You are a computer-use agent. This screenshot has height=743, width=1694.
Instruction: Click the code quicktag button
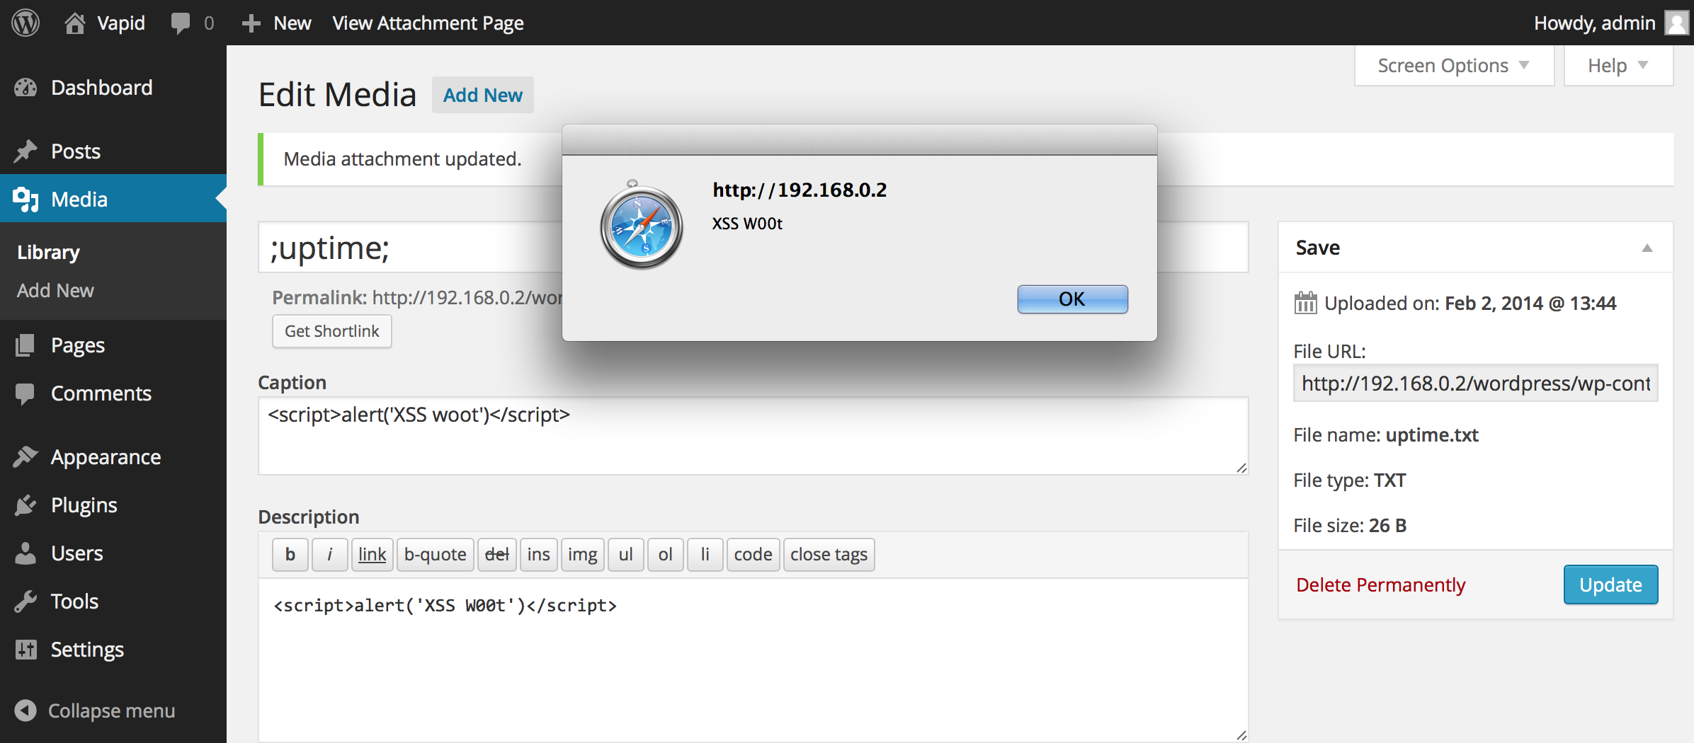tap(753, 555)
